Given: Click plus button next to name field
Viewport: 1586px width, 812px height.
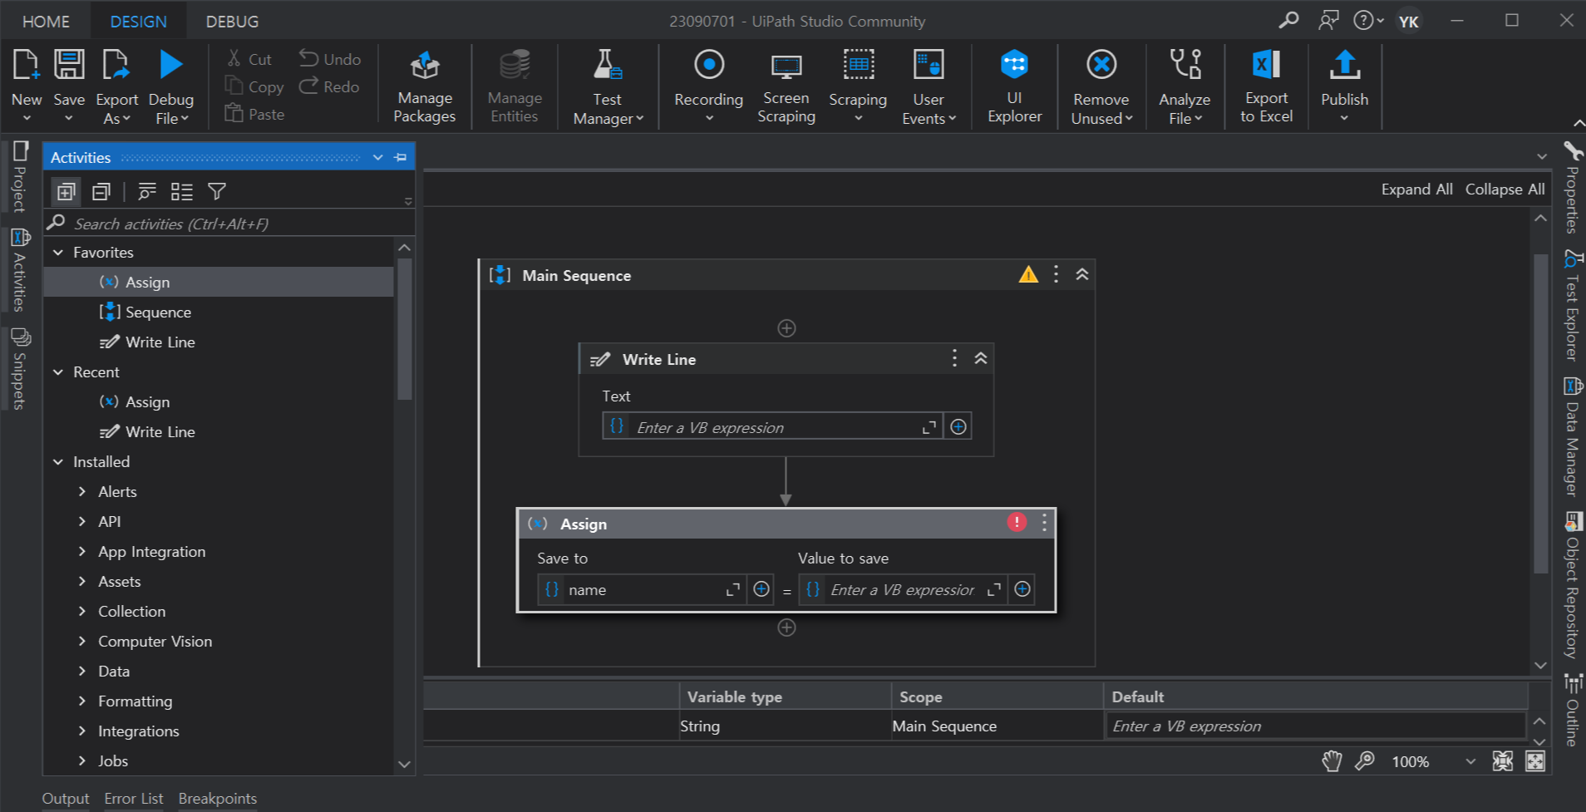Looking at the screenshot, I should pyautogui.click(x=761, y=589).
